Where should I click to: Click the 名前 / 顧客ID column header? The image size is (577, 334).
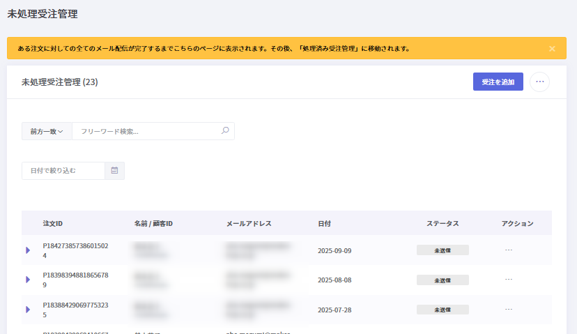pos(153,223)
